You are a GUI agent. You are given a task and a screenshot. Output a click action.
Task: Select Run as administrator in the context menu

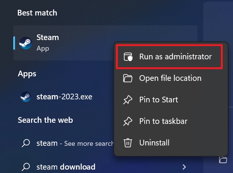[169, 57]
